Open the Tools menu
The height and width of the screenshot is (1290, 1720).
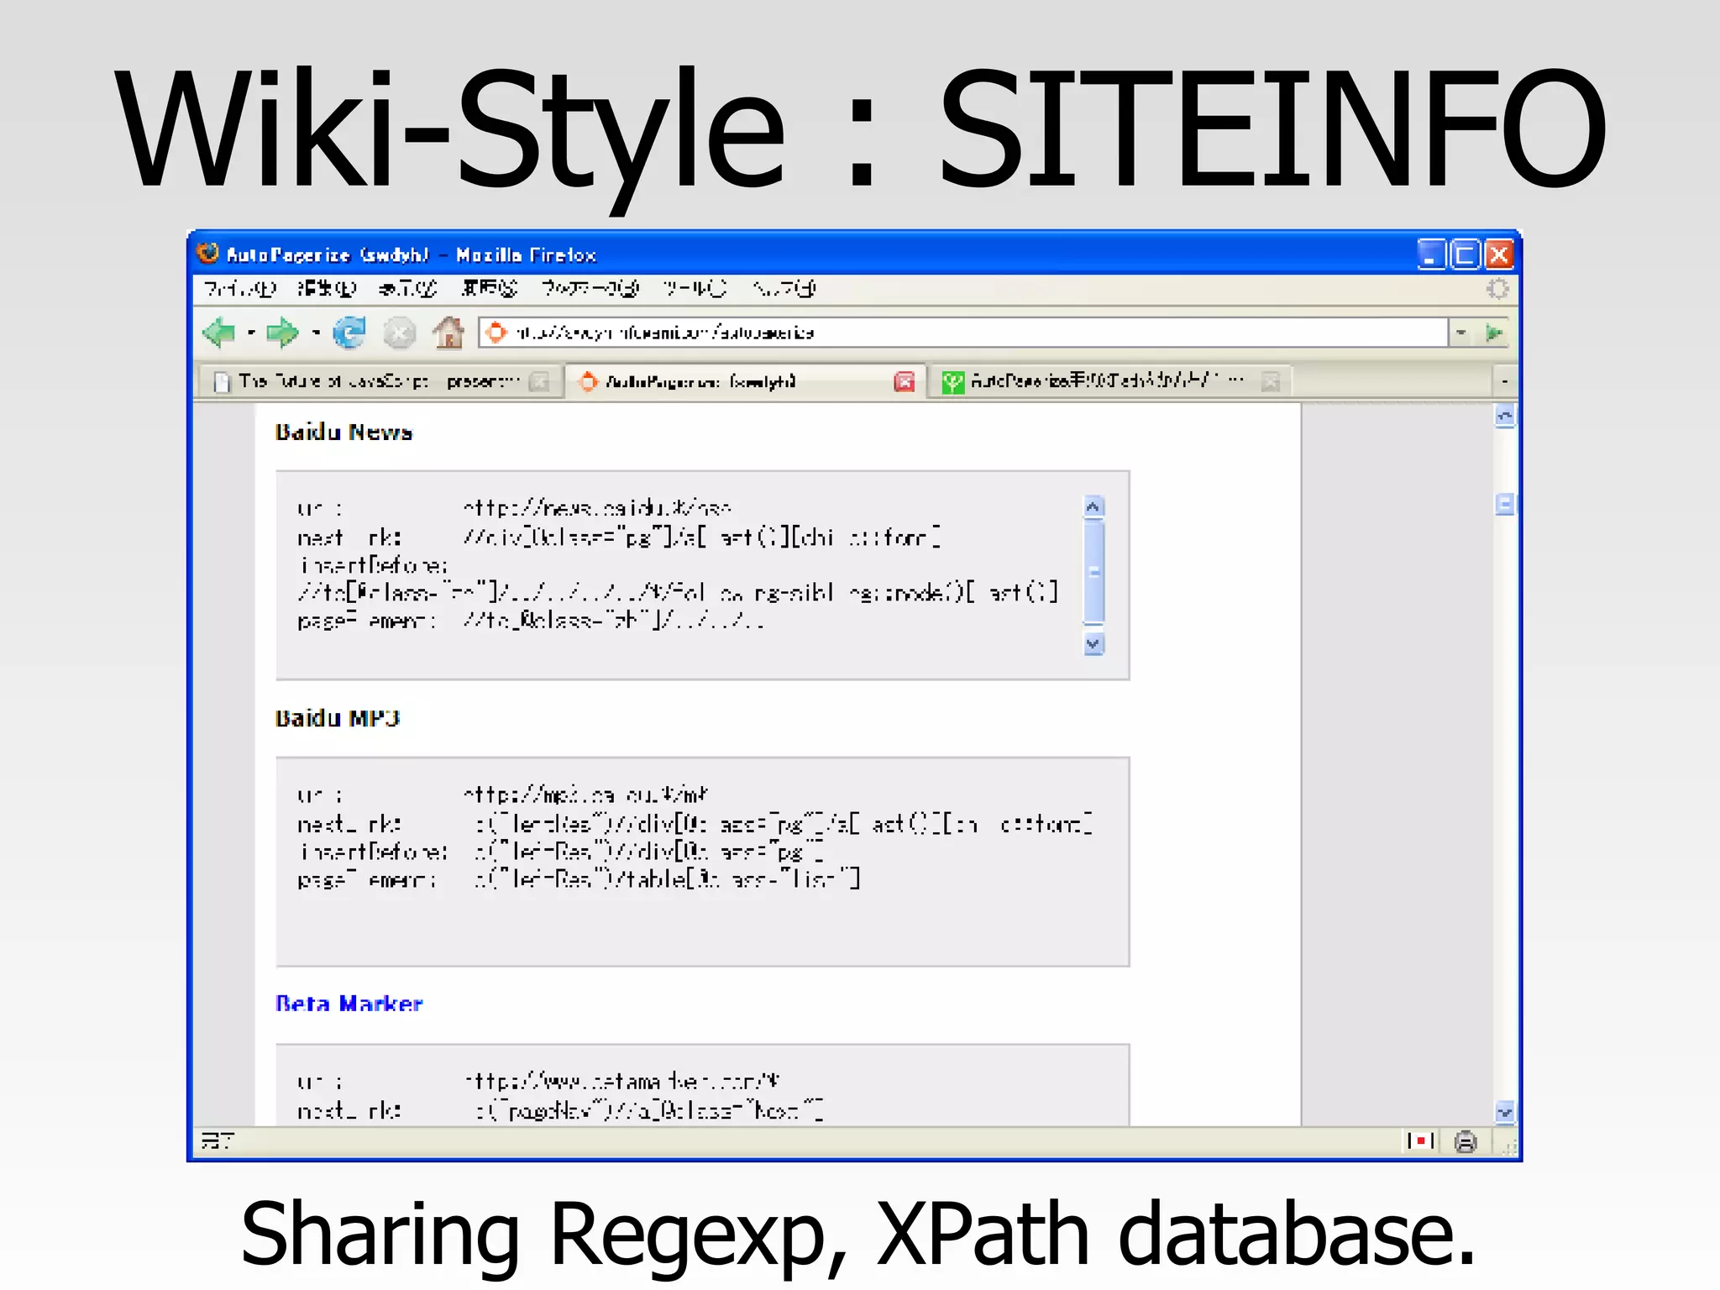pos(695,289)
